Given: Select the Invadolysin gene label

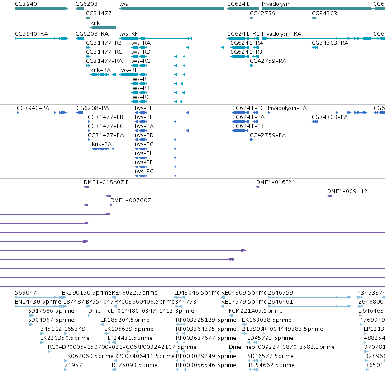Looking at the screenshot, I should (x=276, y=4).
